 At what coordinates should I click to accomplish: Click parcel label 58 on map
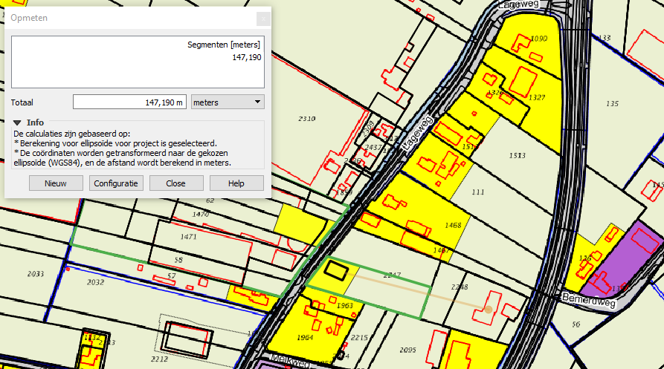(178, 260)
